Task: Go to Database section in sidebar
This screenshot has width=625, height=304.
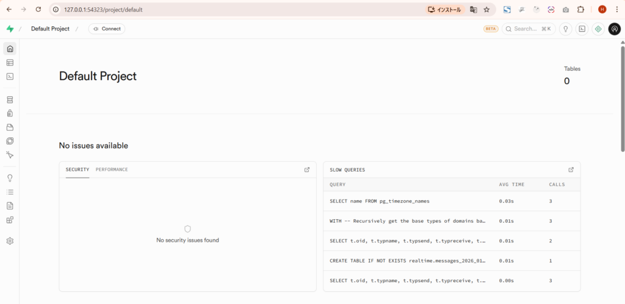Action: coord(10,100)
